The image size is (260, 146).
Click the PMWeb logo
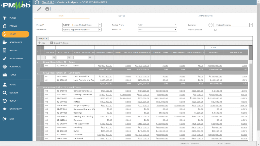(x=16, y=5)
